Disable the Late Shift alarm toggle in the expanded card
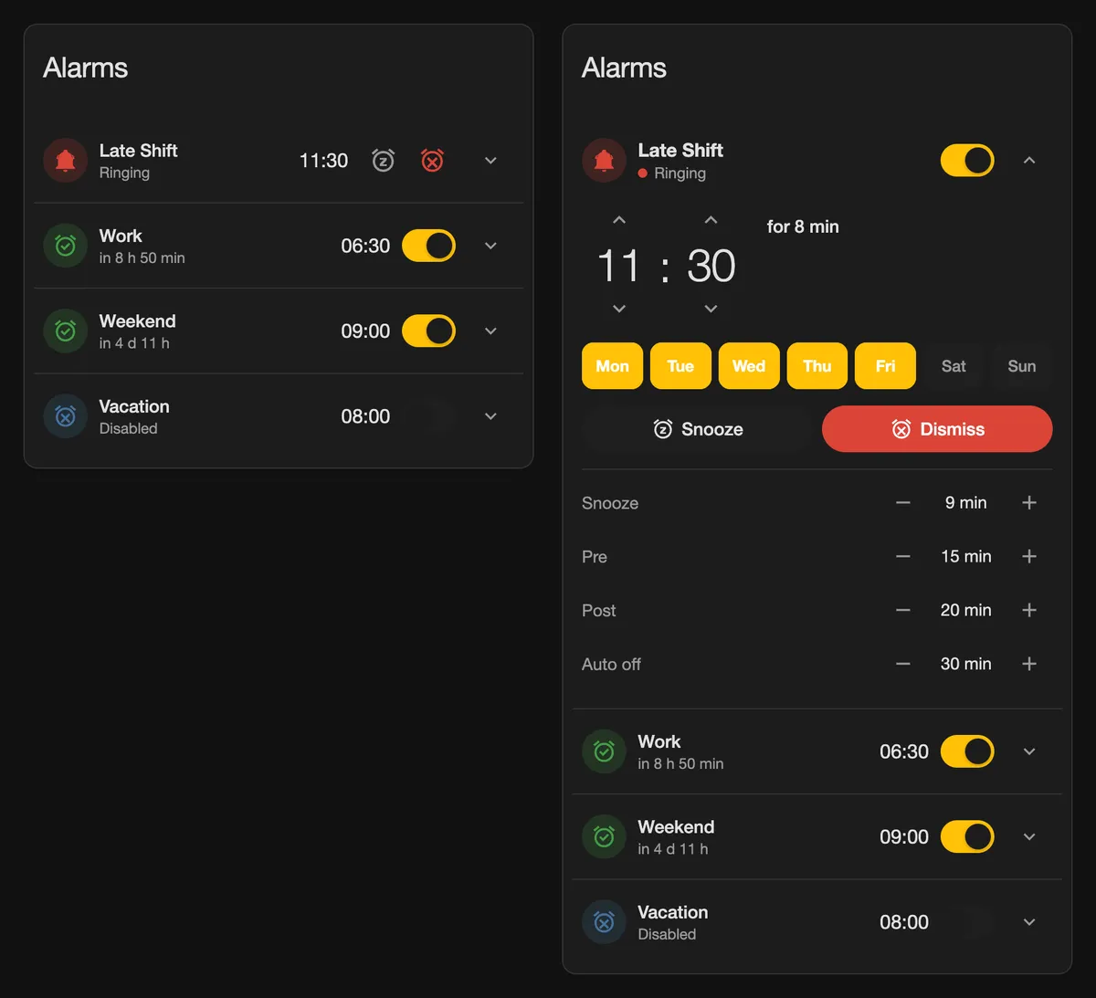 pos(967,161)
